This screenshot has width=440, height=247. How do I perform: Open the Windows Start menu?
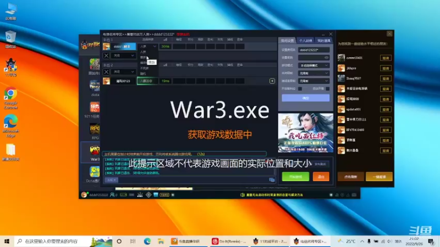point(7,241)
